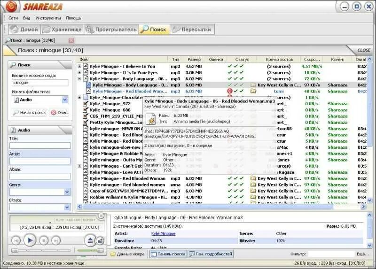Expand the 'I Believe In You' result row
376x269 pixels.
[x=79, y=66]
